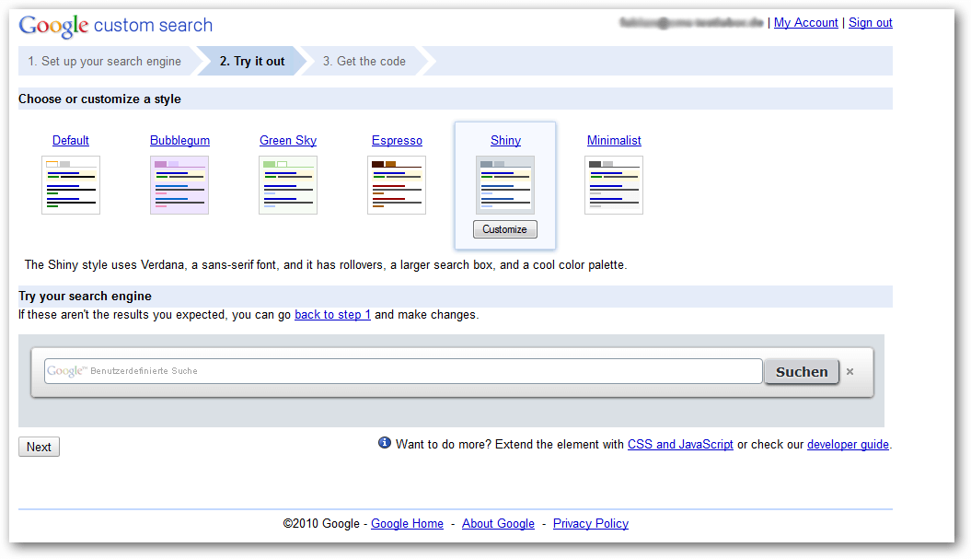971x559 pixels.
Task: Open the Bubblegum style link
Action: click(x=179, y=141)
